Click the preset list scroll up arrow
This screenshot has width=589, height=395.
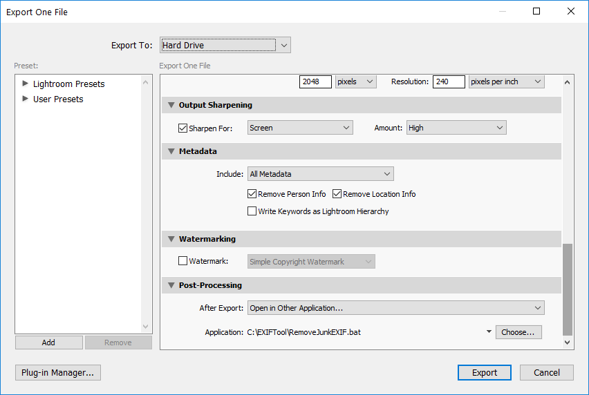(146, 82)
